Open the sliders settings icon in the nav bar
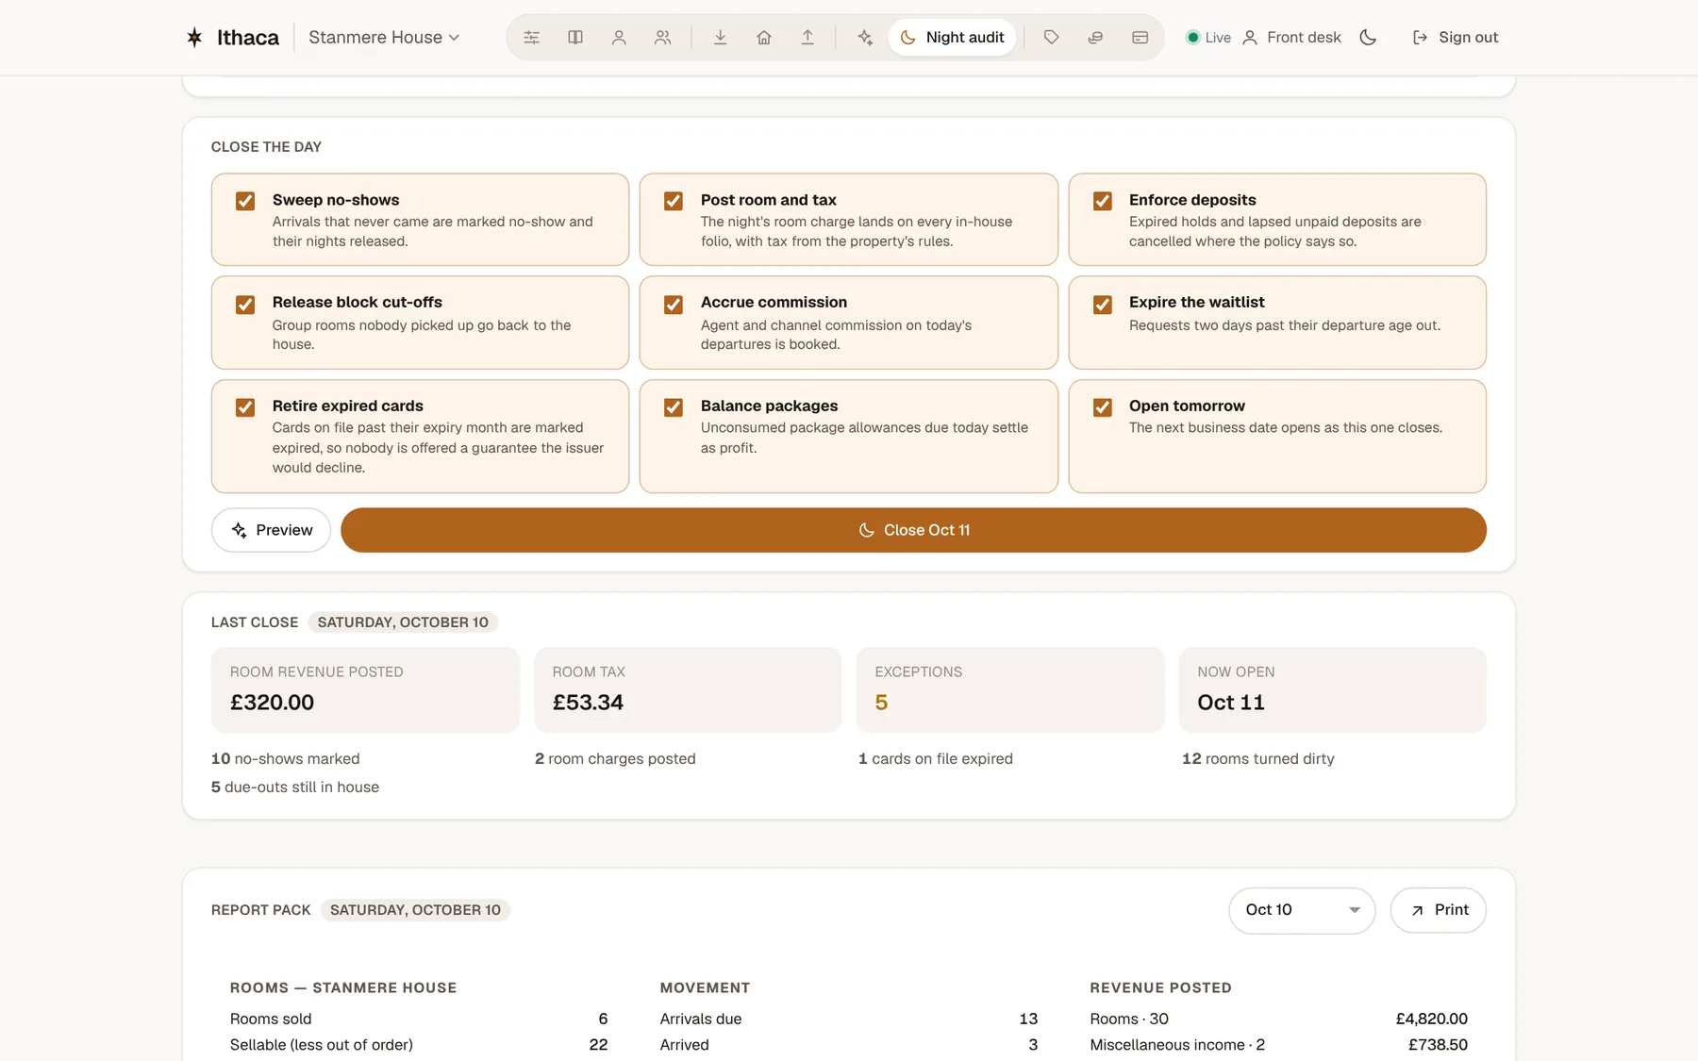Viewport: 1698px width, 1061px height. tap(532, 38)
